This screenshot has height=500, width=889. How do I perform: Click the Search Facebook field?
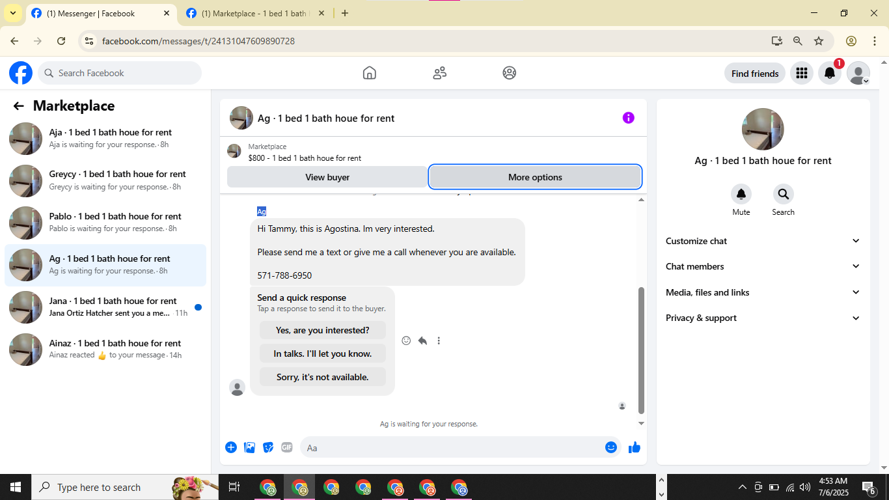click(x=120, y=73)
